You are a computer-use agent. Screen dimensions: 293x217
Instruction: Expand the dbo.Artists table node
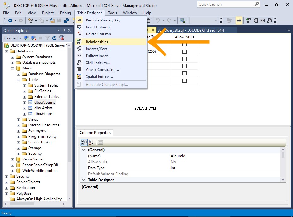[x=25, y=108]
